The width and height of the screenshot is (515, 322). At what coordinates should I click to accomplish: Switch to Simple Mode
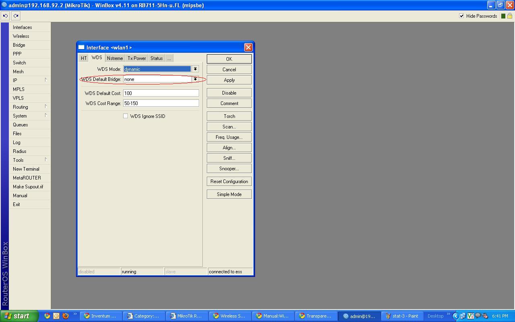pos(229,194)
